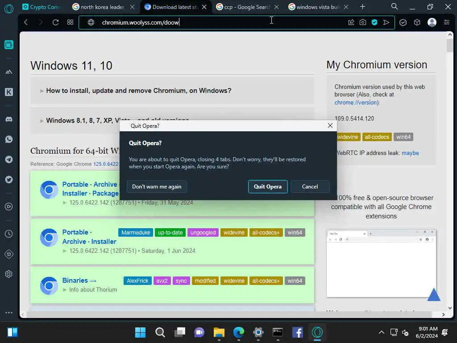Image resolution: width=457 pixels, height=343 pixels.
Task: Reload the current page
Action: pos(55,22)
